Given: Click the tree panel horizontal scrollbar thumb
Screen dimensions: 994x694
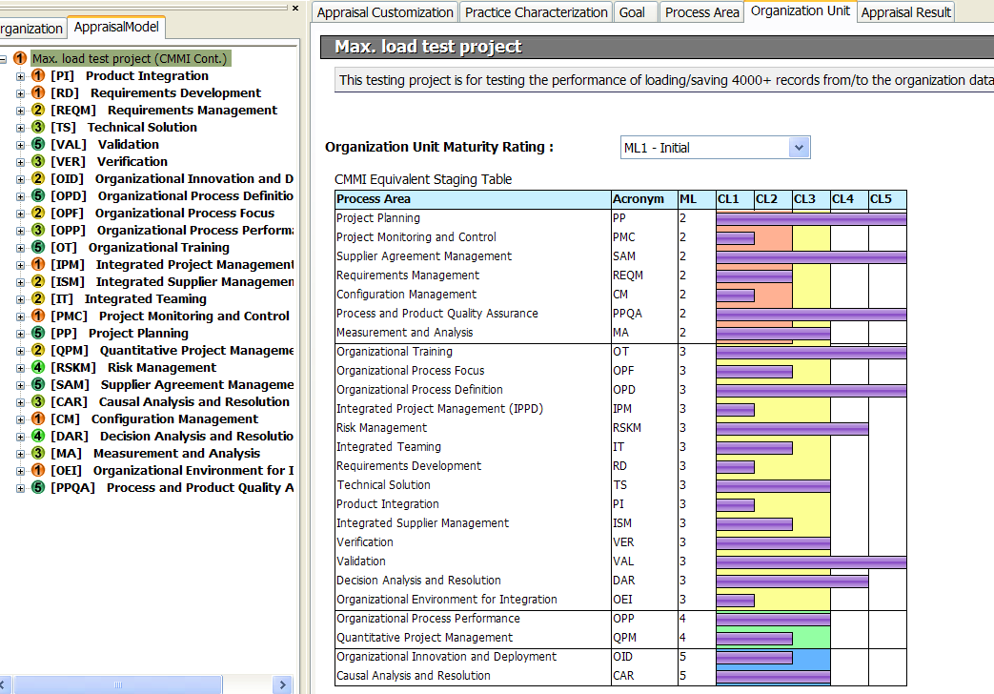Looking at the screenshot, I should coord(118,684).
